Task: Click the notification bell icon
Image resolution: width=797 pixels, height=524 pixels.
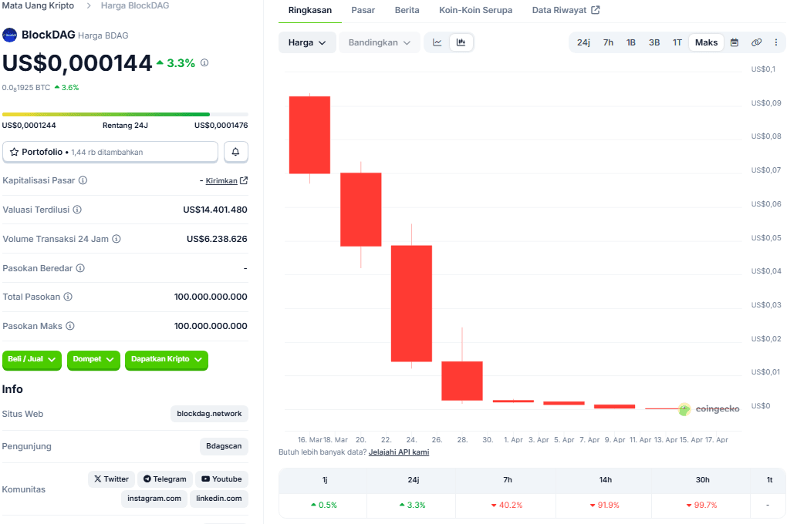Action: coord(235,151)
